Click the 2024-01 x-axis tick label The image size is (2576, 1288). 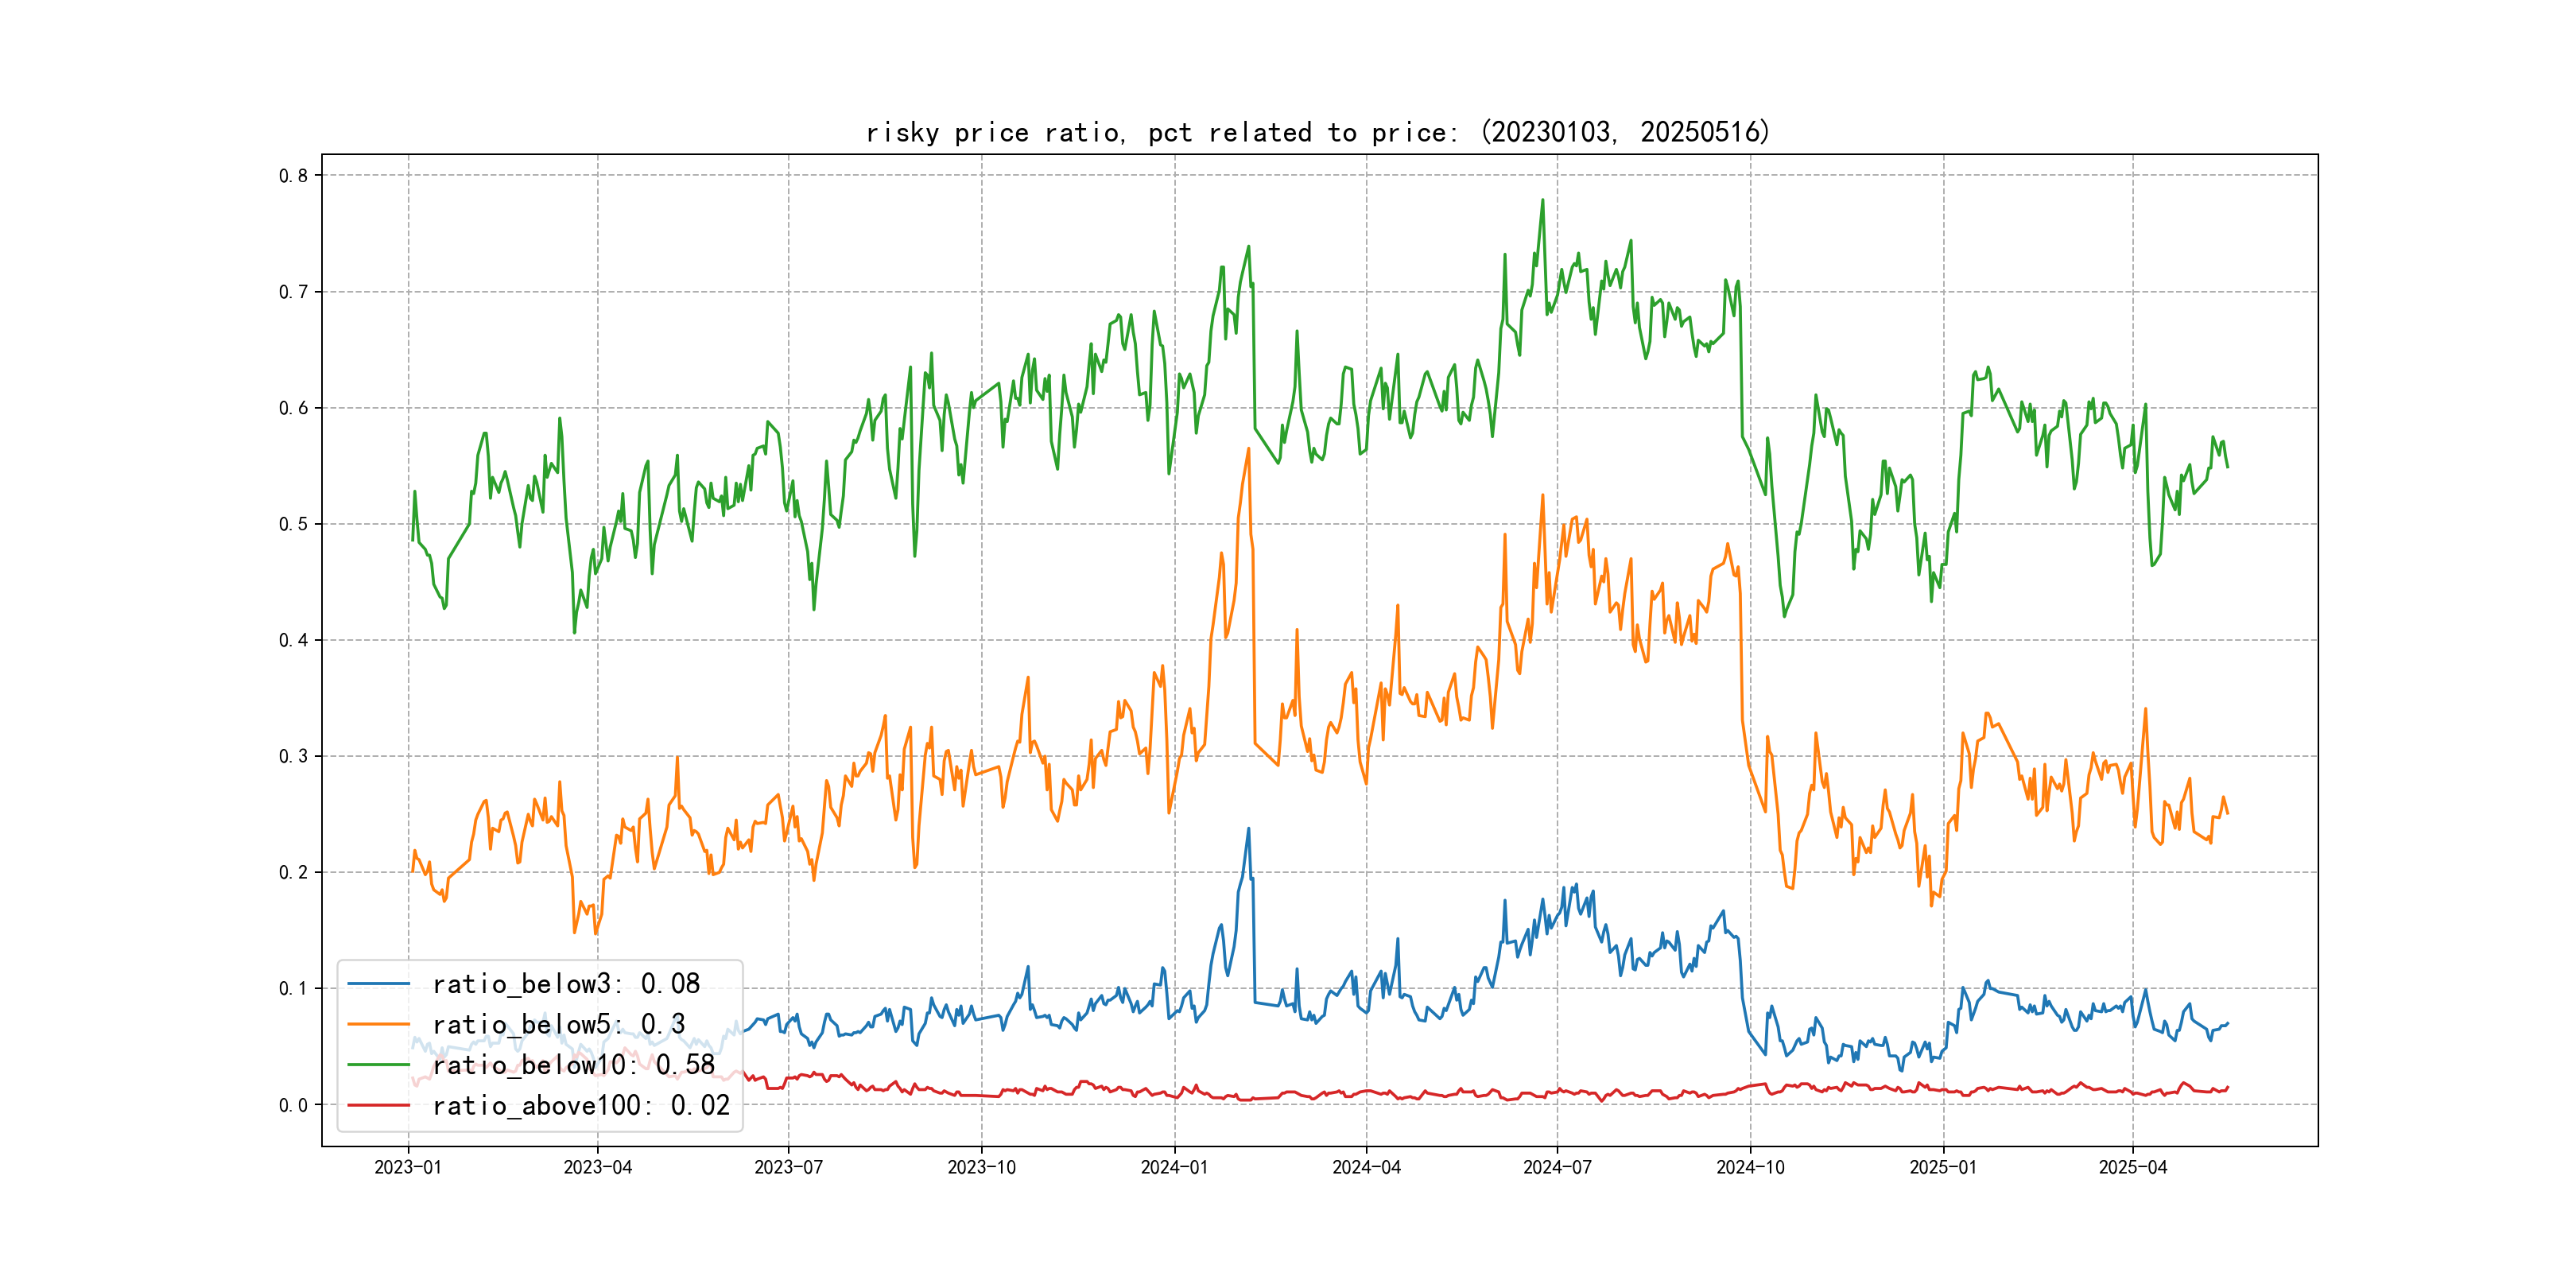point(1174,1167)
